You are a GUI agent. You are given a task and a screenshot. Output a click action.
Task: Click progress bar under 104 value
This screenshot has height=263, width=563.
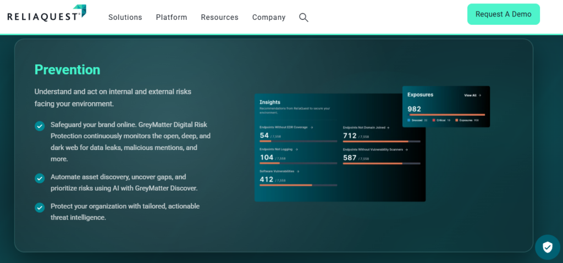pos(299,163)
